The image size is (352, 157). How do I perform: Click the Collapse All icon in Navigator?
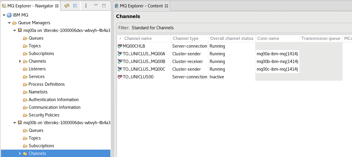point(75,6)
